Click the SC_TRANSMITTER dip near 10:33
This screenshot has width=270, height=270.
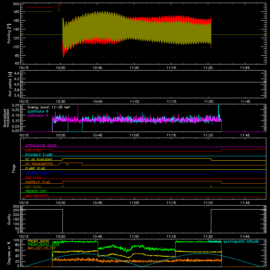[67, 164]
